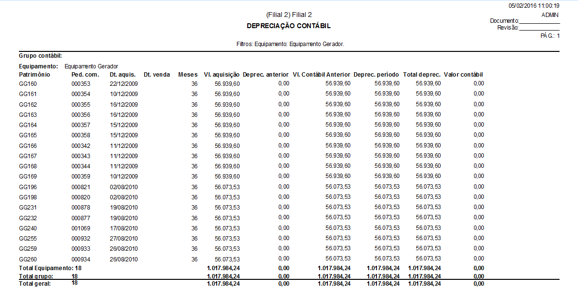Click the Valor contábil column header
Image resolution: width=578 pixels, height=291 pixels.
(463, 75)
